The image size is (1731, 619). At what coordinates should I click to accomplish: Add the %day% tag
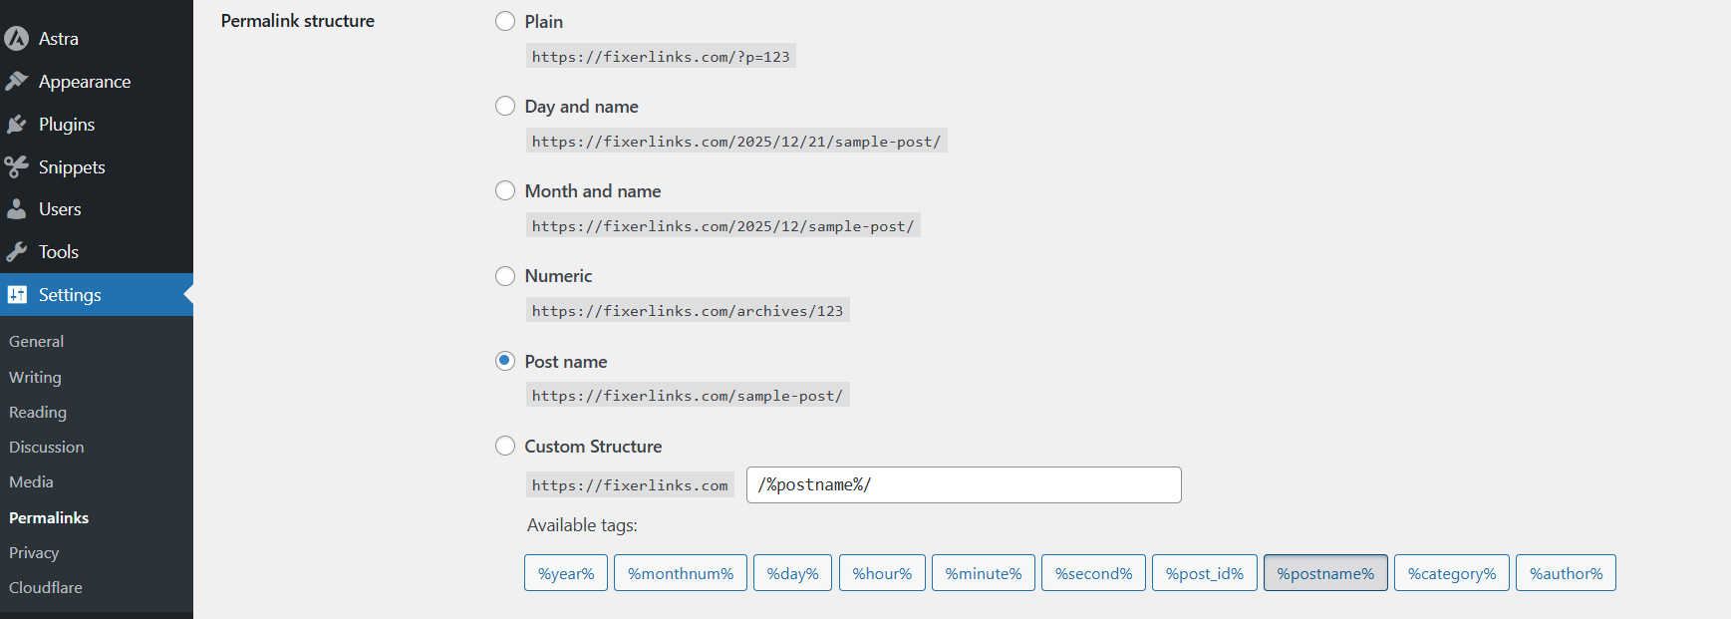tap(792, 573)
